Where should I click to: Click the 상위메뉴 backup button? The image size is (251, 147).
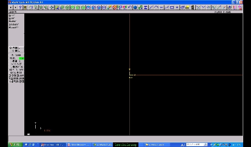16,48
